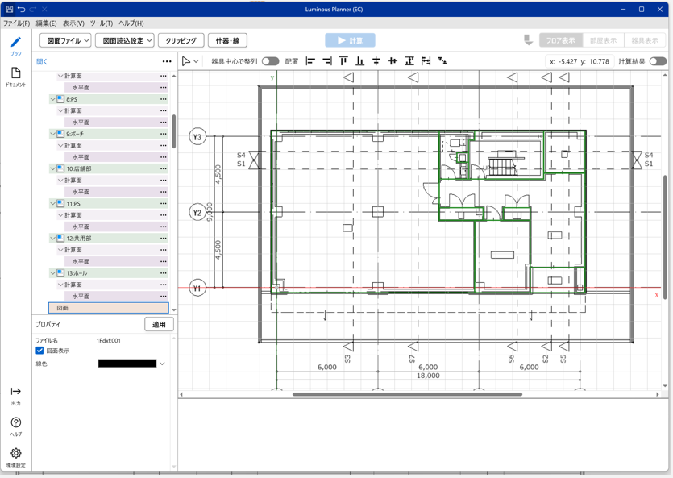The width and height of the screenshot is (673, 478).
Task: Toggle 器具中心で整列 switch
Action: [x=270, y=61]
